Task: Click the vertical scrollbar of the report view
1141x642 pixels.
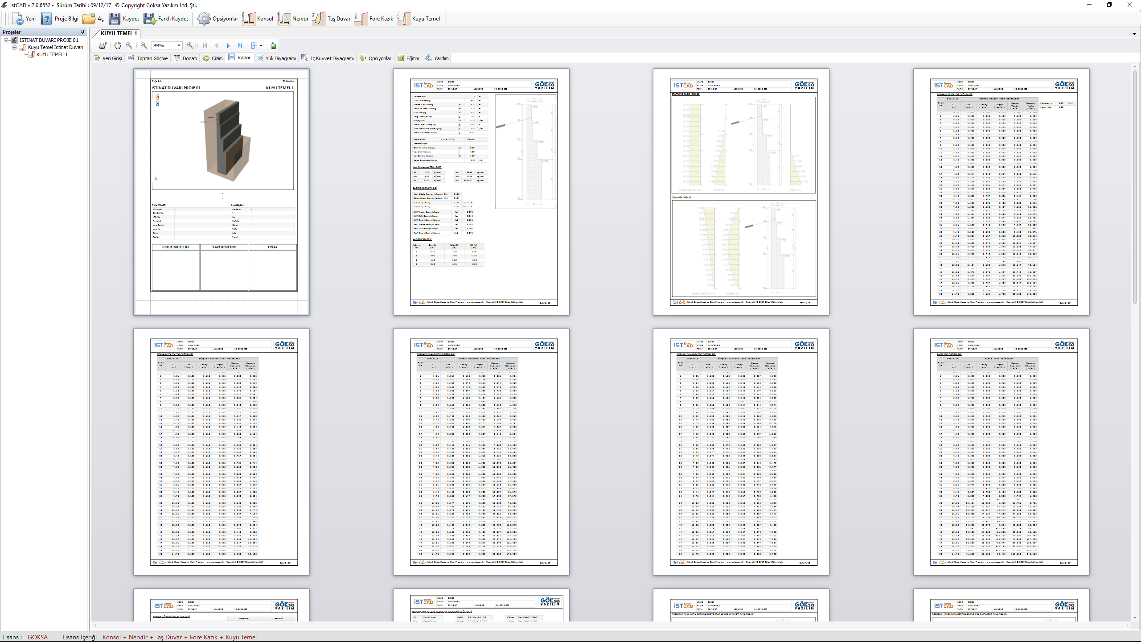Action: (1134, 187)
